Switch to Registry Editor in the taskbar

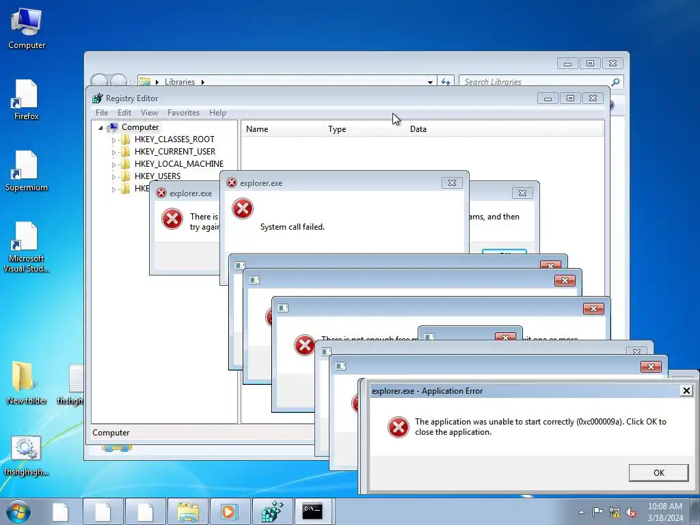(x=272, y=511)
